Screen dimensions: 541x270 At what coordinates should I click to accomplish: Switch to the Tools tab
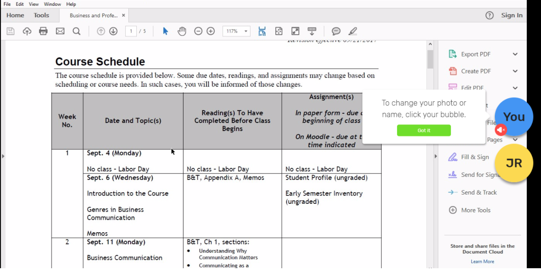click(41, 15)
